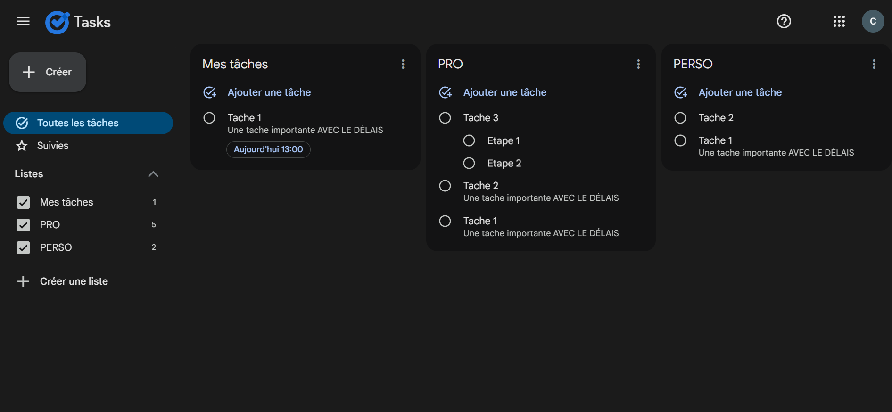
Task: Click the add-task icon in PERSO list
Action: (x=681, y=92)
